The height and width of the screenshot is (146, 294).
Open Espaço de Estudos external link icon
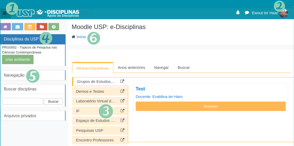[x=122, y=120]
